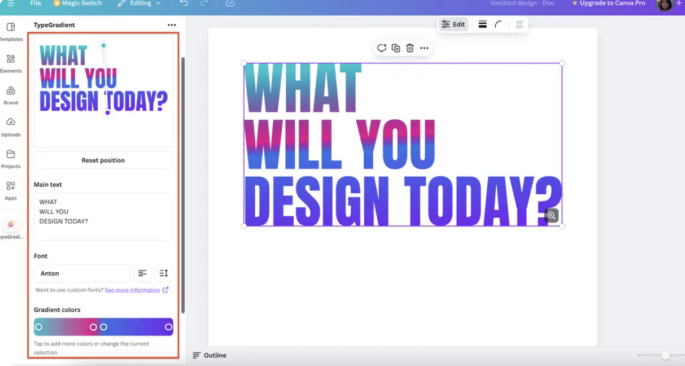Click the corner rounding icon
685x366 pixels.
[499, 24]
